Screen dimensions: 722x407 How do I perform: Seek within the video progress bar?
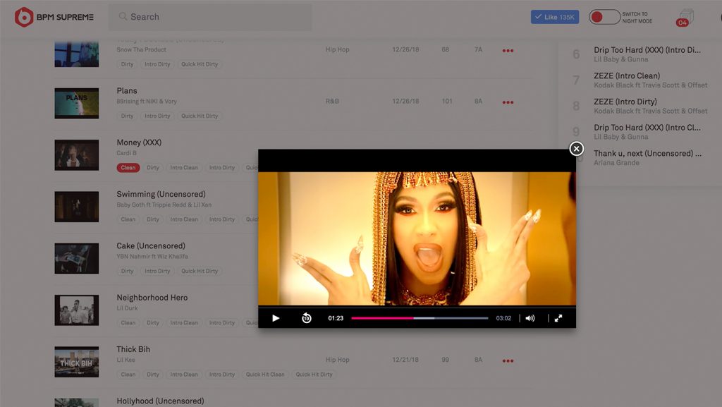420,318
